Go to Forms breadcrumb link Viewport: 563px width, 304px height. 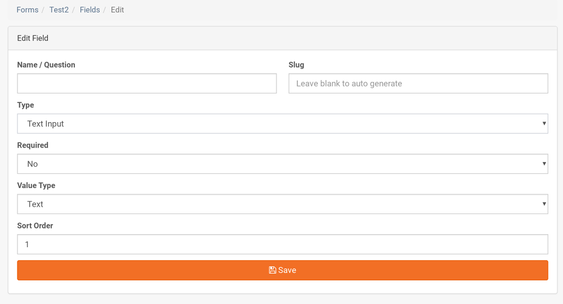coord(27,10)
